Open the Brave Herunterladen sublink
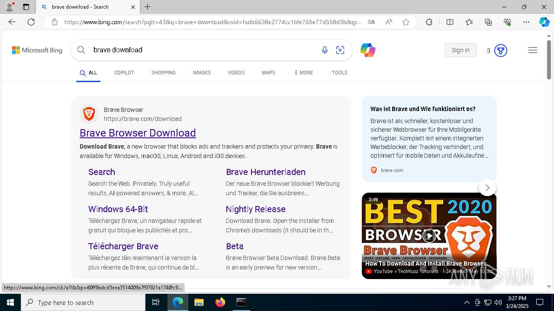 pos(266,172)
